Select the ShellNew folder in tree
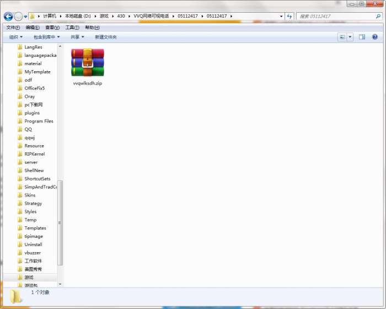 (30, 171)
